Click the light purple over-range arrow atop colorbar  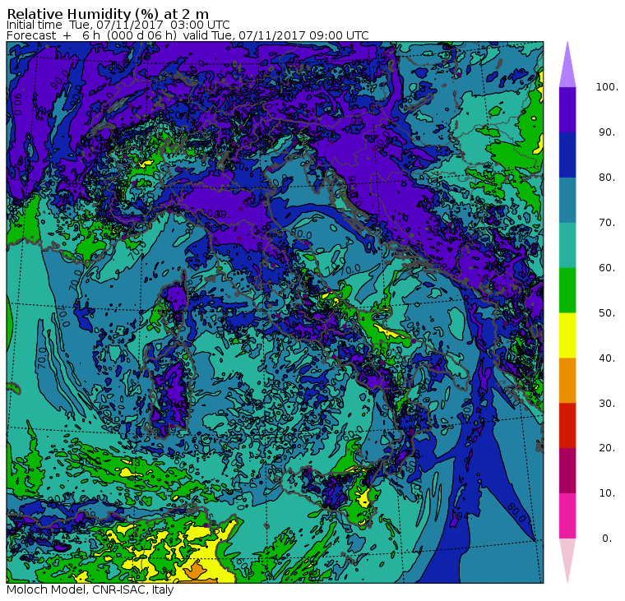pyautogui.click(x=567, y=67)
